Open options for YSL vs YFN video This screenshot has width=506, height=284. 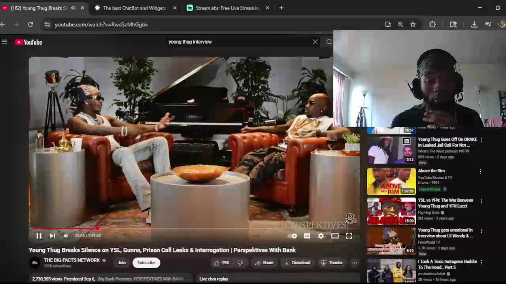[481, 201]
